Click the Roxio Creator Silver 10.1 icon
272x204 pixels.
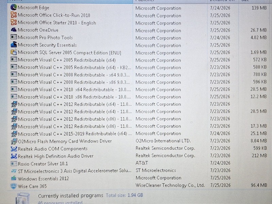pyautogui.click(x=14, y=164)
